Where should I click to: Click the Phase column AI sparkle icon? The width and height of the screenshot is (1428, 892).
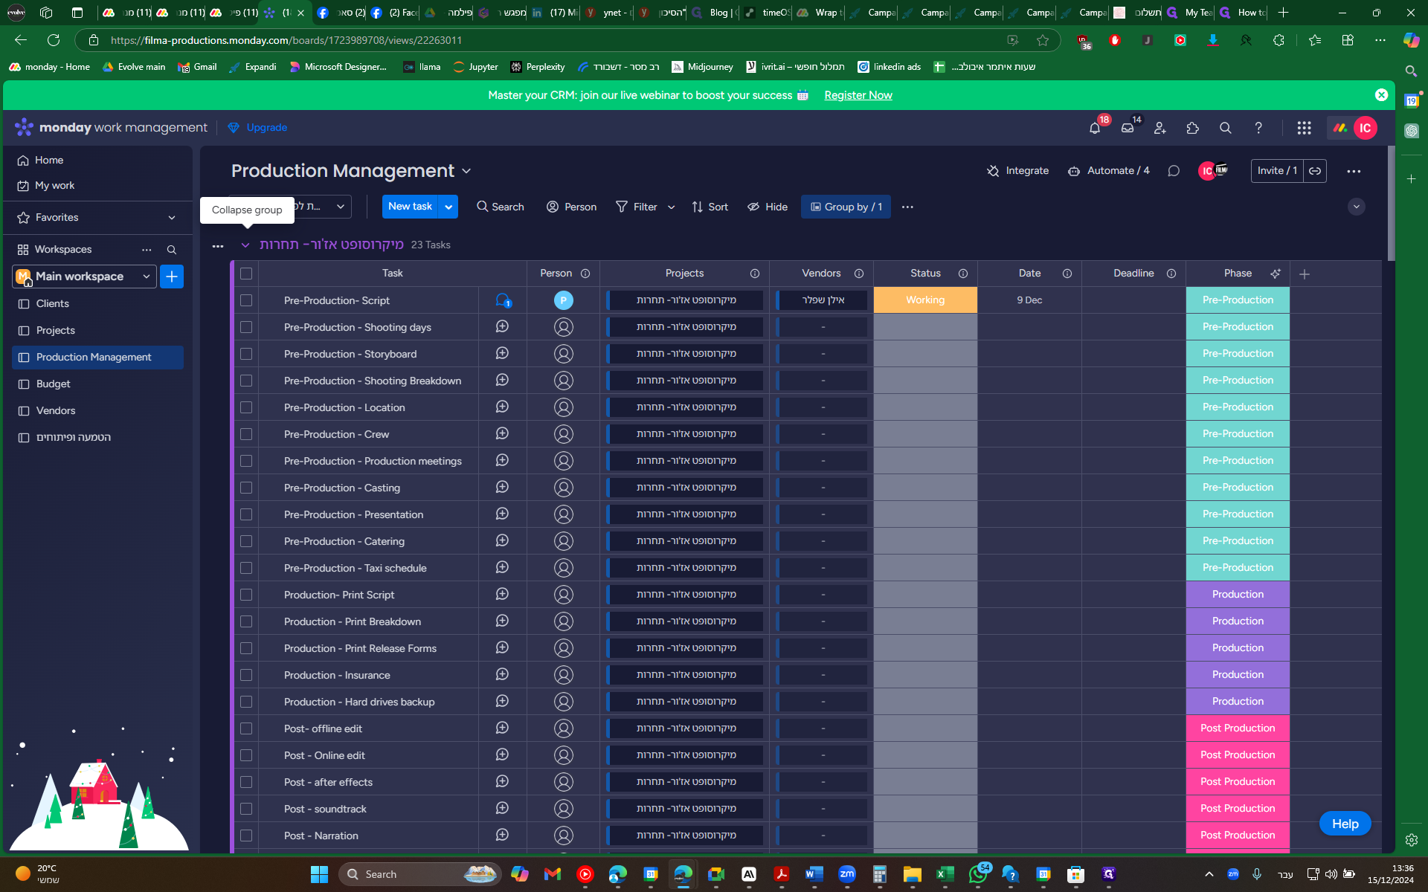point(1276,274)
